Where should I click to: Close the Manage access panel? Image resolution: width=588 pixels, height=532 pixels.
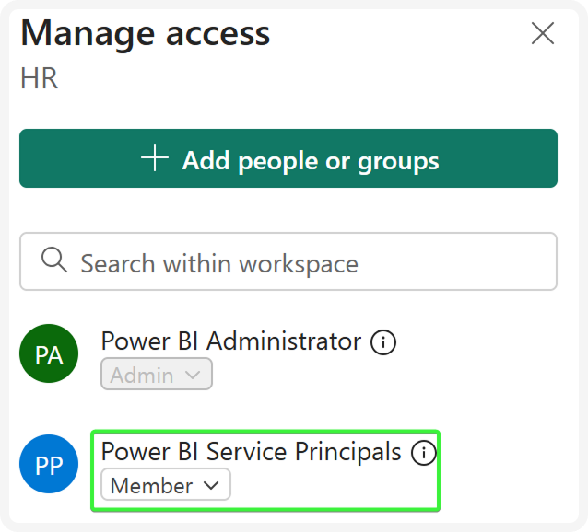coord(542,33)
